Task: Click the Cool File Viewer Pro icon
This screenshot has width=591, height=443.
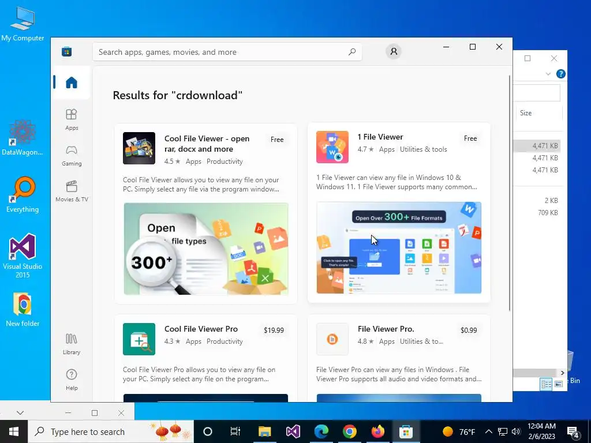Action: click(139, 339)
